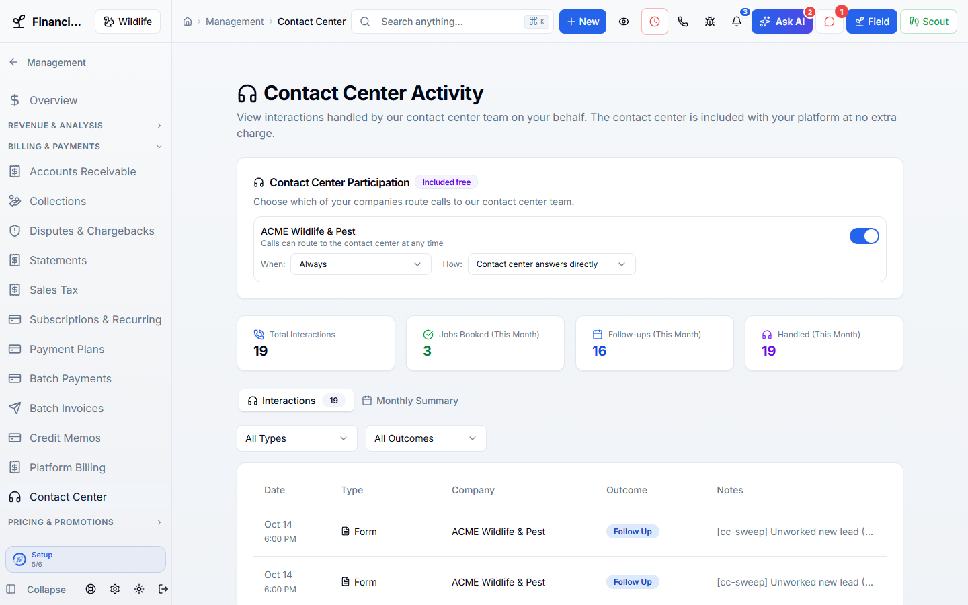
Task: Click the logout icon
Action: (x=163, y=589)
